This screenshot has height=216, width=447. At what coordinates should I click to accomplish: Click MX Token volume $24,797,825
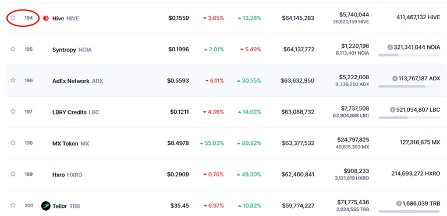click(353, 140)
